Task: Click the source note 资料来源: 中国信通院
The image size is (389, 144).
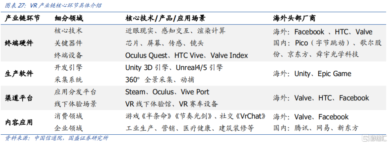Action: pyautogui.click(x=35, y=138)
